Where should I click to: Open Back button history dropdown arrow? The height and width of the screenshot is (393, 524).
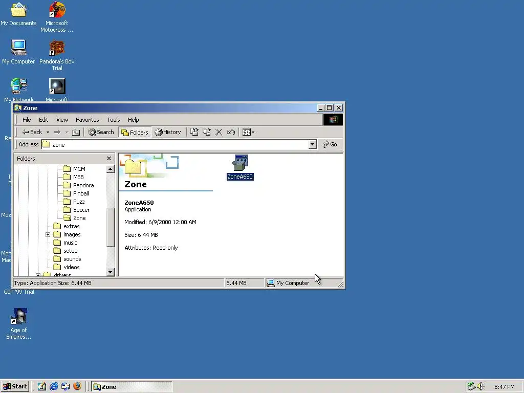tap(48, 133)
